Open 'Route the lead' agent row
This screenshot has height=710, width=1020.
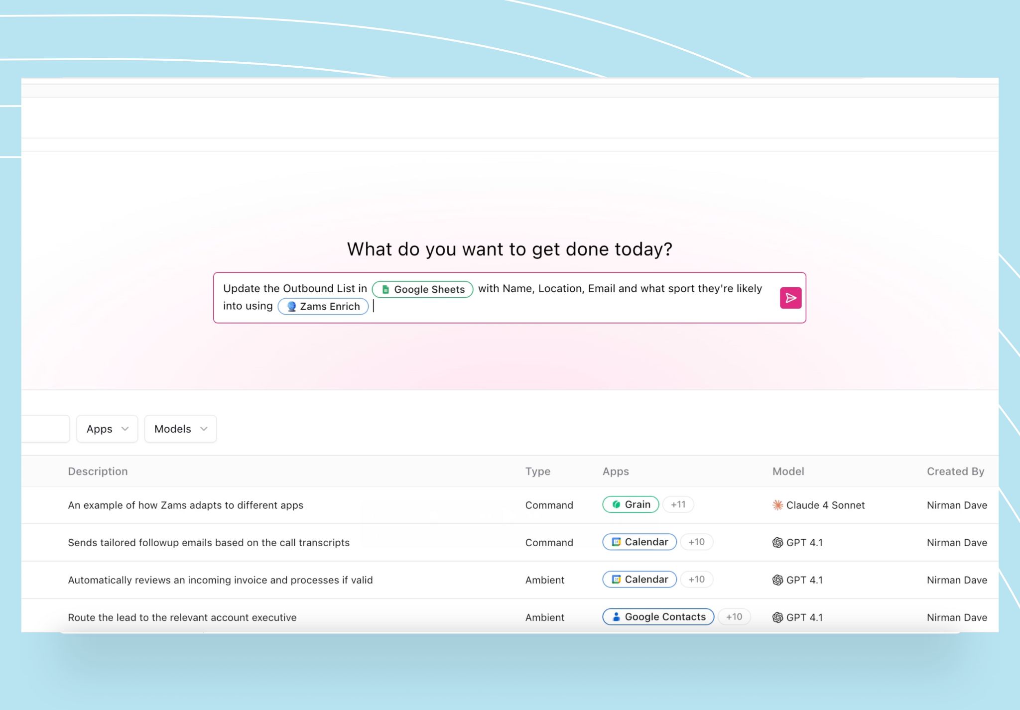point(182,617)
